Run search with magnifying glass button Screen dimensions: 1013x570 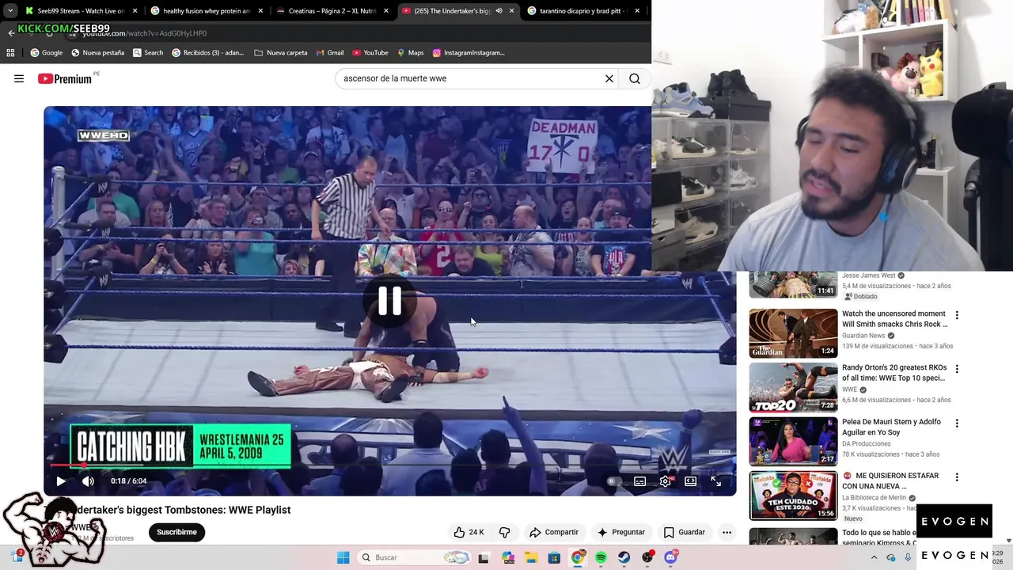[x=635, y=78]
